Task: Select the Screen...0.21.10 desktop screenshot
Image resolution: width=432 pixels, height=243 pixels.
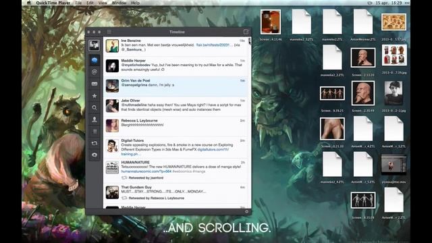Action: pos(332,129)
